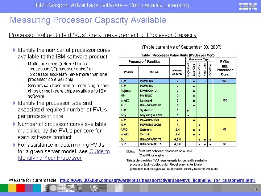This screenshot has height=196, width=261.
Task: Click the Single-Core rotated column header
Action: pyautogui.click(x=188, y=70)
